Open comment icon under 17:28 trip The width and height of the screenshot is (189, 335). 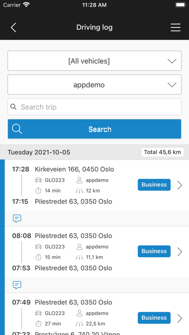pyautogui.click(x=17, y=219)
